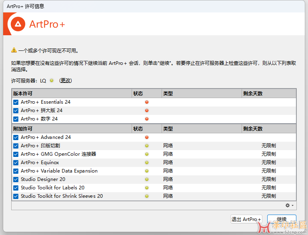This screenshot has height=235, width=308.
Task: Click green status dot for GMG OpenColor
Action: pyautogui.click(x=147, y=154)
